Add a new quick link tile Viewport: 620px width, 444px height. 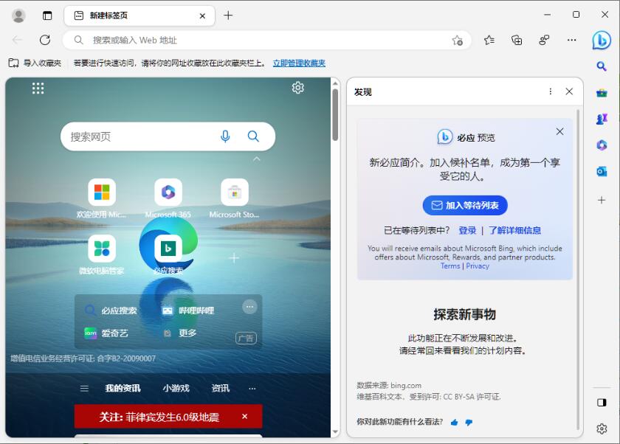[234, 258]
